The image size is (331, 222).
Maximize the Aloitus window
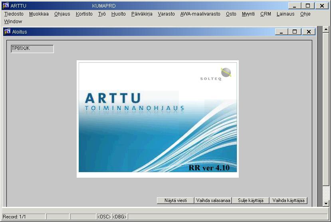pyautogui.click(x=295, y=32)
